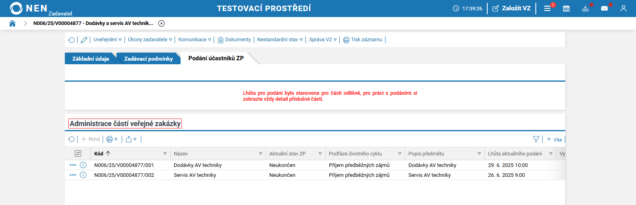Click deadline 29. 6. 2025 10:00
The image size is (636, 205).
(x=508, y=165)
